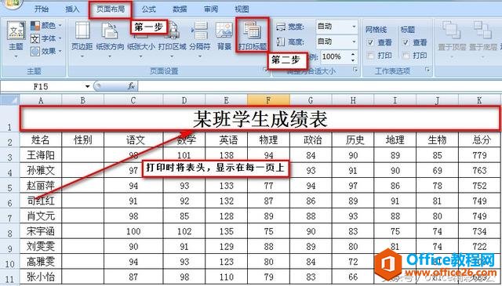This screenshot has height=286, width=502.
Task: Toggle 标题 查看 headings view checkbox
Action: tap(406, 42)
